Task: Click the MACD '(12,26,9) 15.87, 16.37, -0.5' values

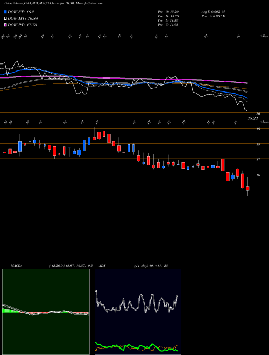Action: (x=71, y=266)
